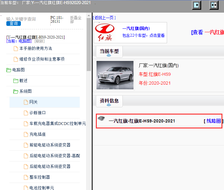Screen dimensions: 224x190
Task: Open 前驱电驱动系统逆变器 tree item
Action: [50, 145]
